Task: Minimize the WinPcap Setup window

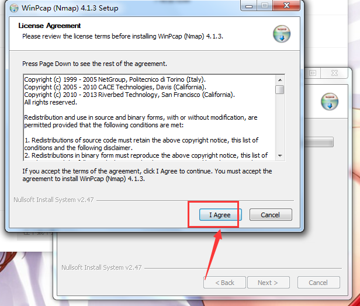Action: coord(249,6)
